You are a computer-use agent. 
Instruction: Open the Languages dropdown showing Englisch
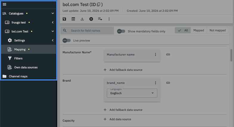132,93
